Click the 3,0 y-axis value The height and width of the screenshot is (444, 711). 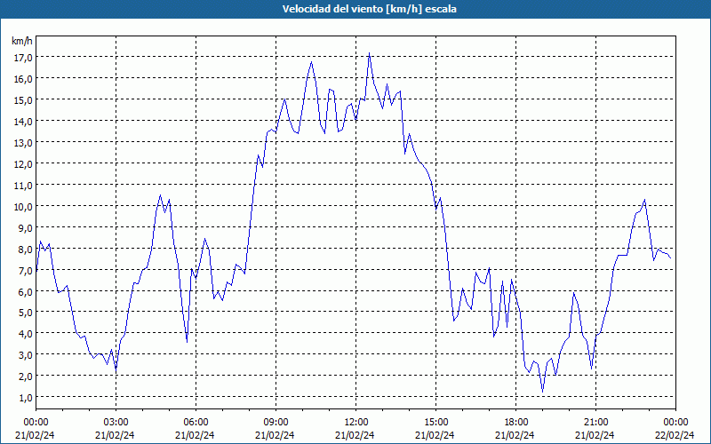tap(25, 355)
